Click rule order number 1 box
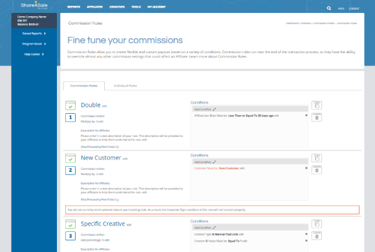375x252 pixels. pyautogui.click(x=70, y=118)
